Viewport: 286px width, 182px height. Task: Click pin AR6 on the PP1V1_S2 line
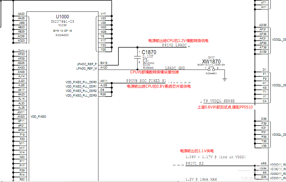coord(264,164)
